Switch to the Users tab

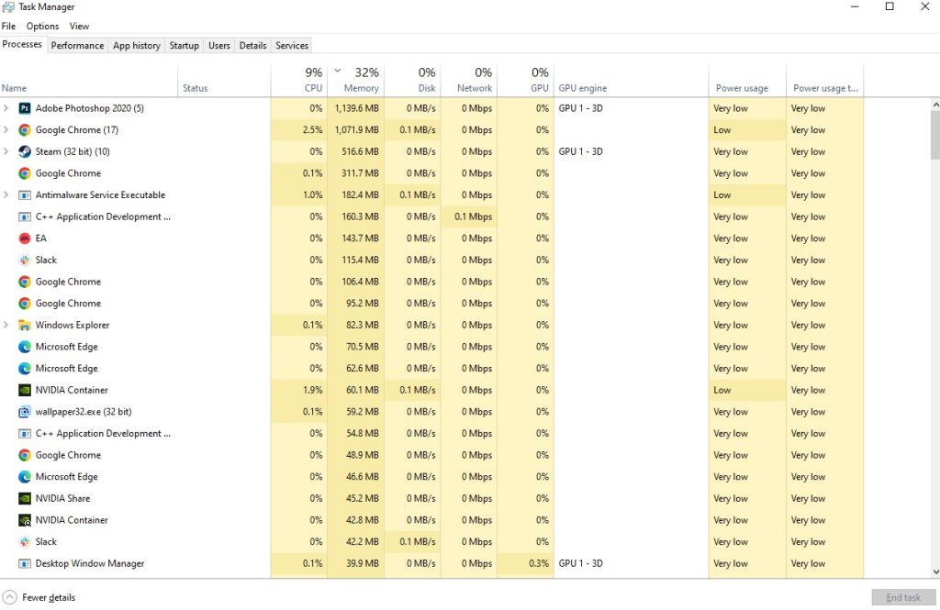[219, 46]
